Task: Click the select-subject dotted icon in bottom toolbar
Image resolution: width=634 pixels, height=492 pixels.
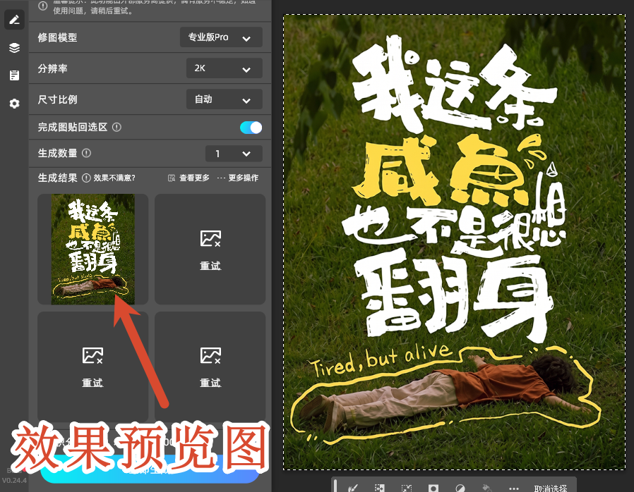Action: pyautogui.click(x=407, y=488)
